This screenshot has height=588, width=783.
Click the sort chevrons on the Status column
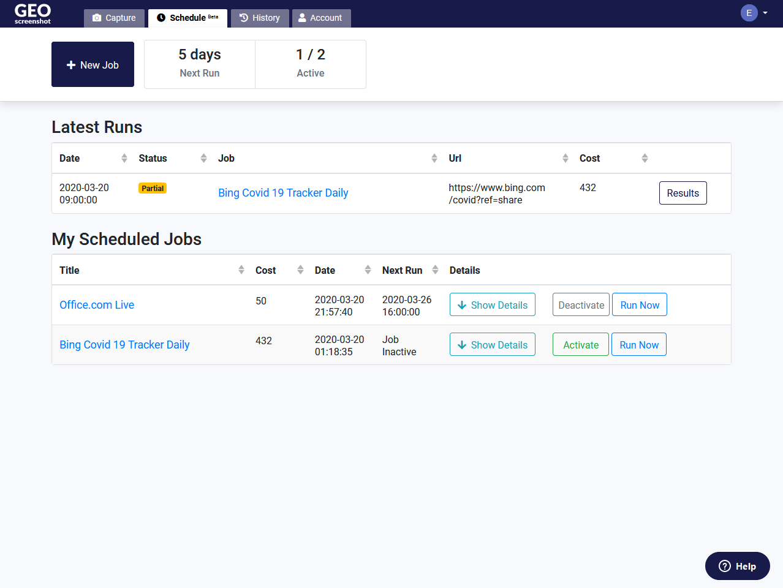[x=203, y=157]
